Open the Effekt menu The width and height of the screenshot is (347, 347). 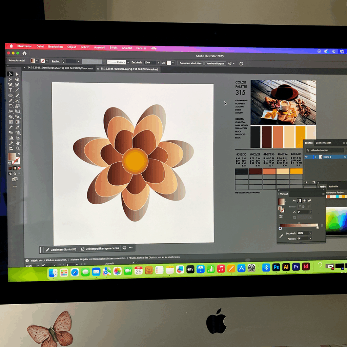point(114,48)
